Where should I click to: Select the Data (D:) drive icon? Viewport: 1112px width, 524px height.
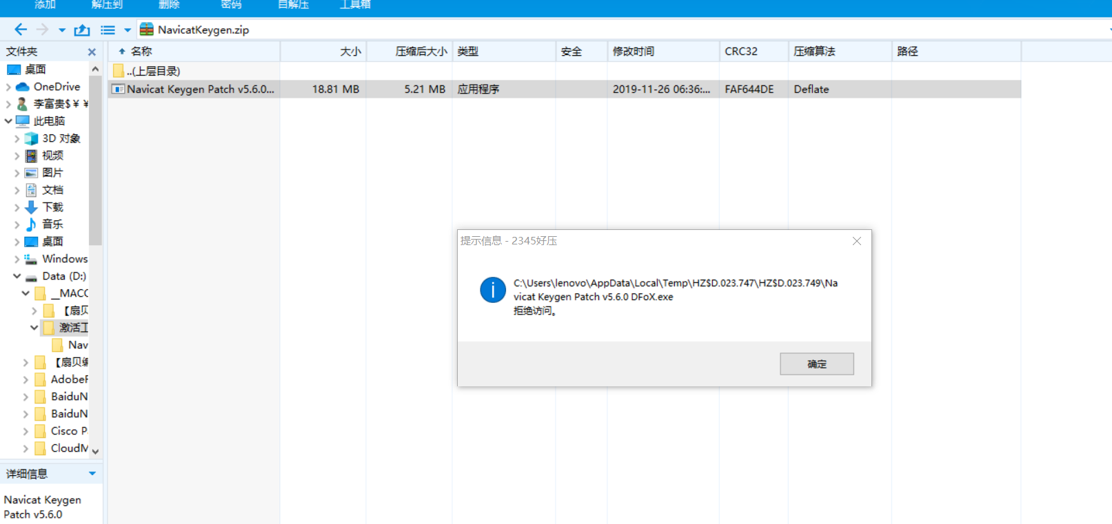tap(31, 277)
